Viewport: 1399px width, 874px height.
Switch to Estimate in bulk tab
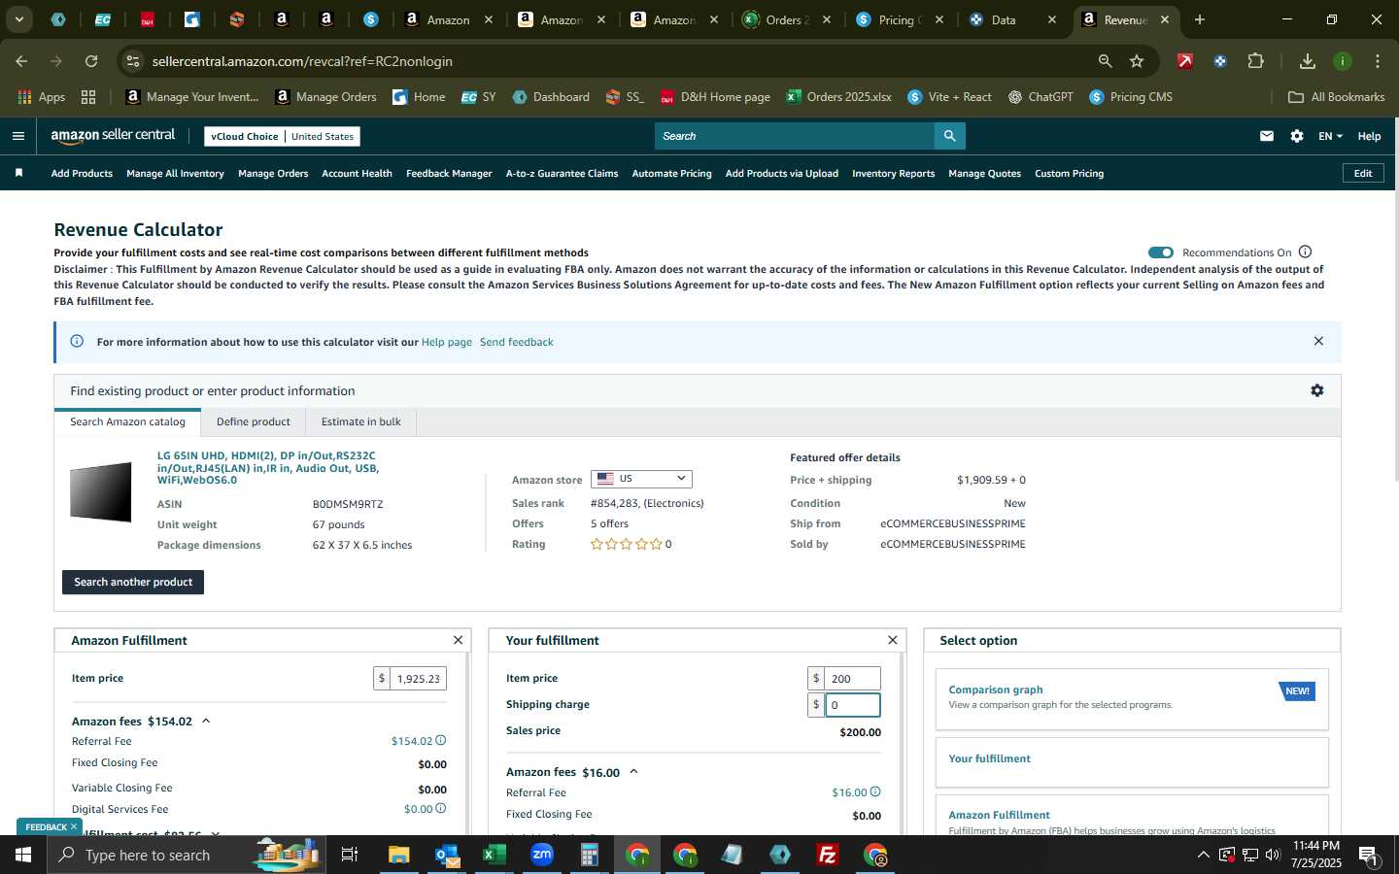pyautogui.click(x=360, y=421)
